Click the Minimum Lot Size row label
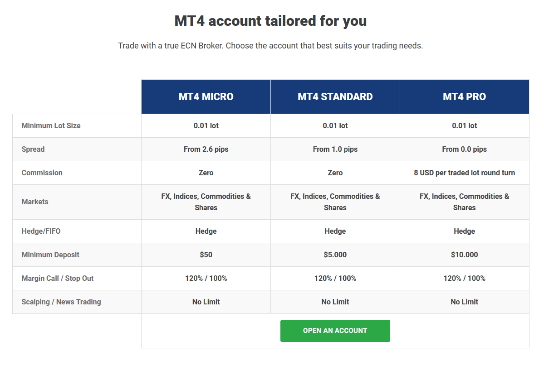Viewport: 544px width, 366px height. pyautogui.click(x=51, y=125)
